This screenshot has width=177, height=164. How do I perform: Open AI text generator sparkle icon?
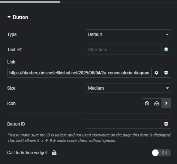coord(20,50)
